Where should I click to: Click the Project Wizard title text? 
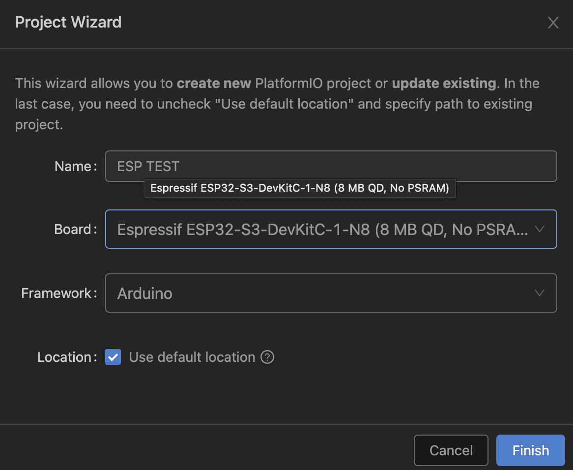68,22
